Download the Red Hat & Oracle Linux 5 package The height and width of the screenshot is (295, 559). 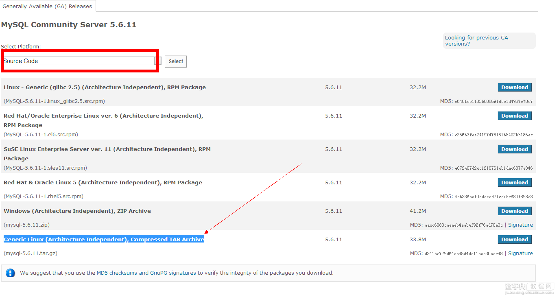(x=515, y=183)
